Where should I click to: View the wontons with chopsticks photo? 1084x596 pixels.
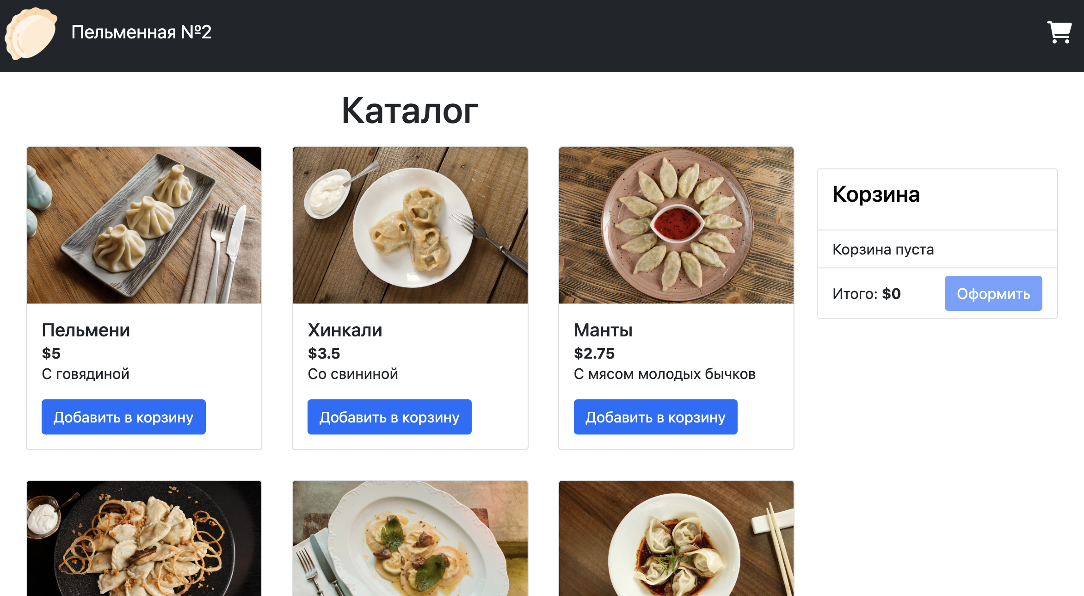[676, 538]
